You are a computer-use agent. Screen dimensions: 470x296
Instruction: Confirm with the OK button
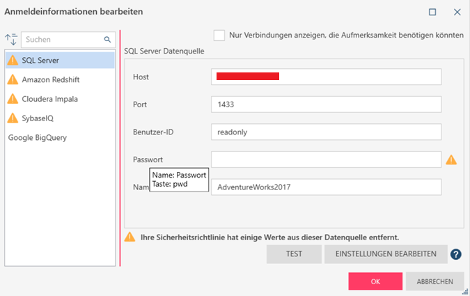pyautogui.click(x=375, y=281)
